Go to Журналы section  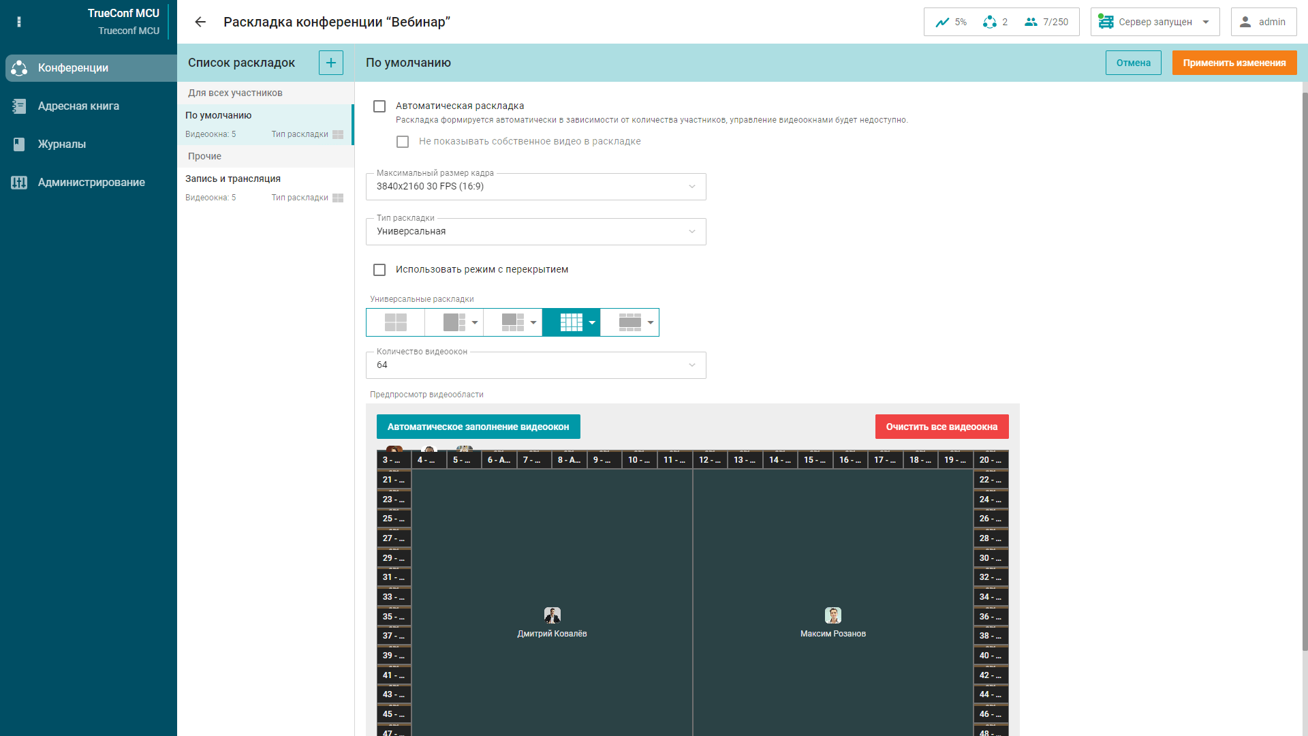click(62, 144)
